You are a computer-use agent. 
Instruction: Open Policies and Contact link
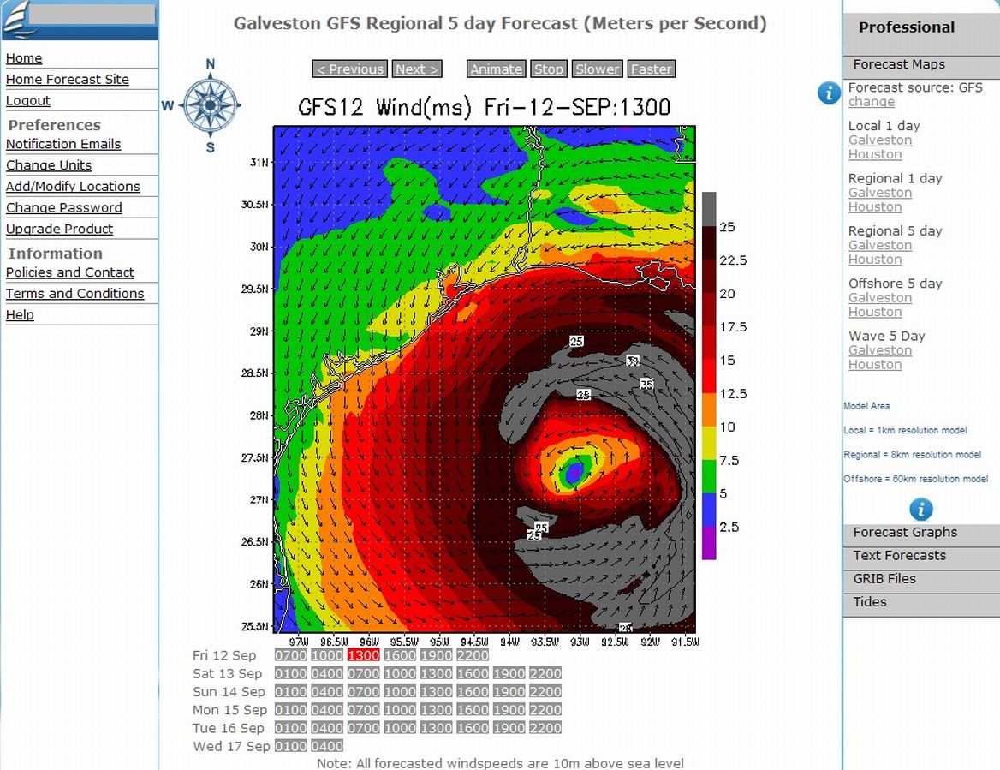coord(70,272)
